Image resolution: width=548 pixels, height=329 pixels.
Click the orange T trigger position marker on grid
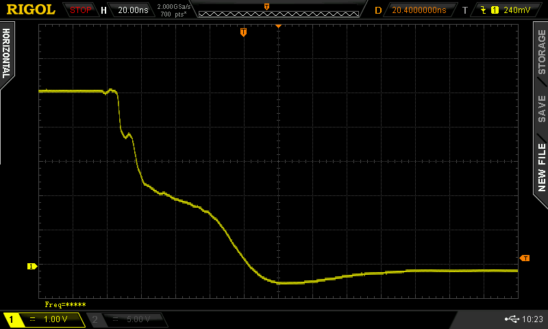click(x=244, y=32)
